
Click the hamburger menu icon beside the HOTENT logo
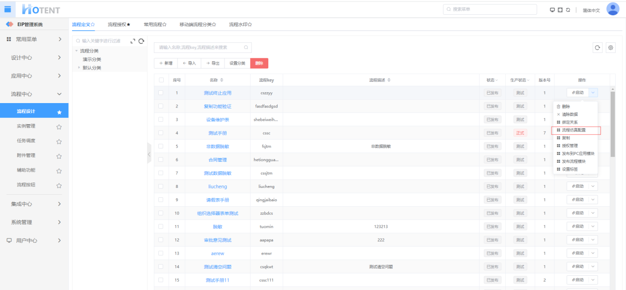8,9
